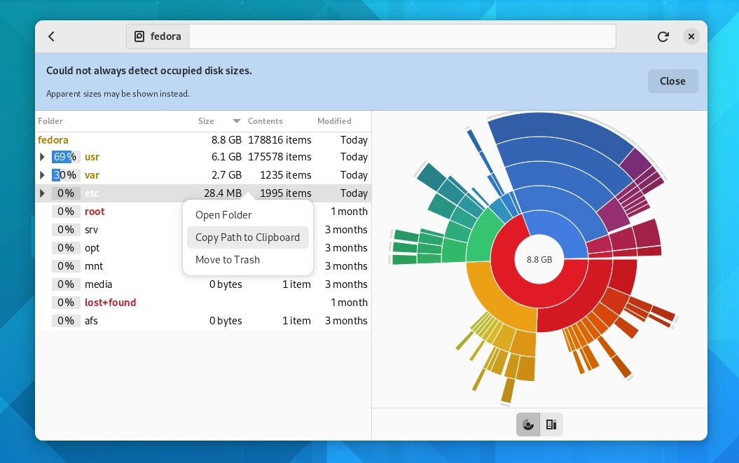Click the 1 item cell for afs
Image resolution: width=739 pixels, height=463 pixels.
click(296, 321)
